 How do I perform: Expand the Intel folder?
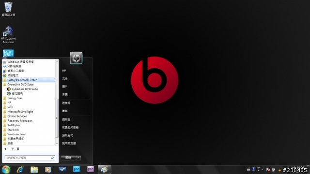coord(29,107)
